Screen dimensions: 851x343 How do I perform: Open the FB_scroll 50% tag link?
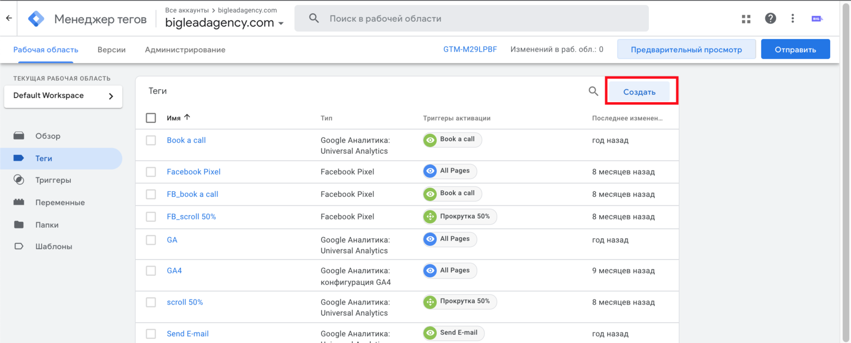191,217
